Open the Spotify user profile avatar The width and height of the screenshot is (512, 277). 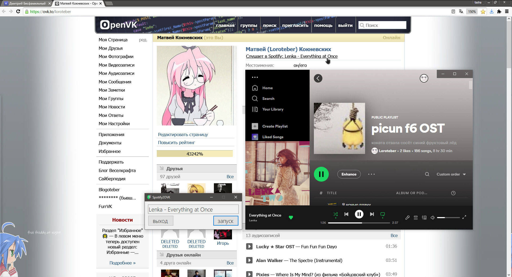pos(424,78)
